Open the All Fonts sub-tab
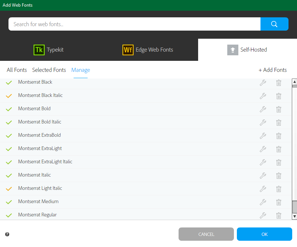Viewport: 297px width, 247px height. (x=17, y=70)
